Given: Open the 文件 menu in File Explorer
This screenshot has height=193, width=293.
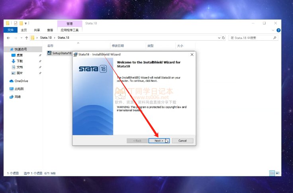Looking at the screenshot, I should (10, 30).
